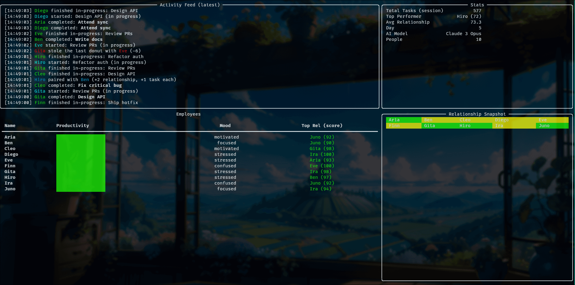The width and height of the screenshot is (575, 285).
Task: Click feed entry Eve started Review PRs
Action: pyautogui.click(x=70, y=45)
